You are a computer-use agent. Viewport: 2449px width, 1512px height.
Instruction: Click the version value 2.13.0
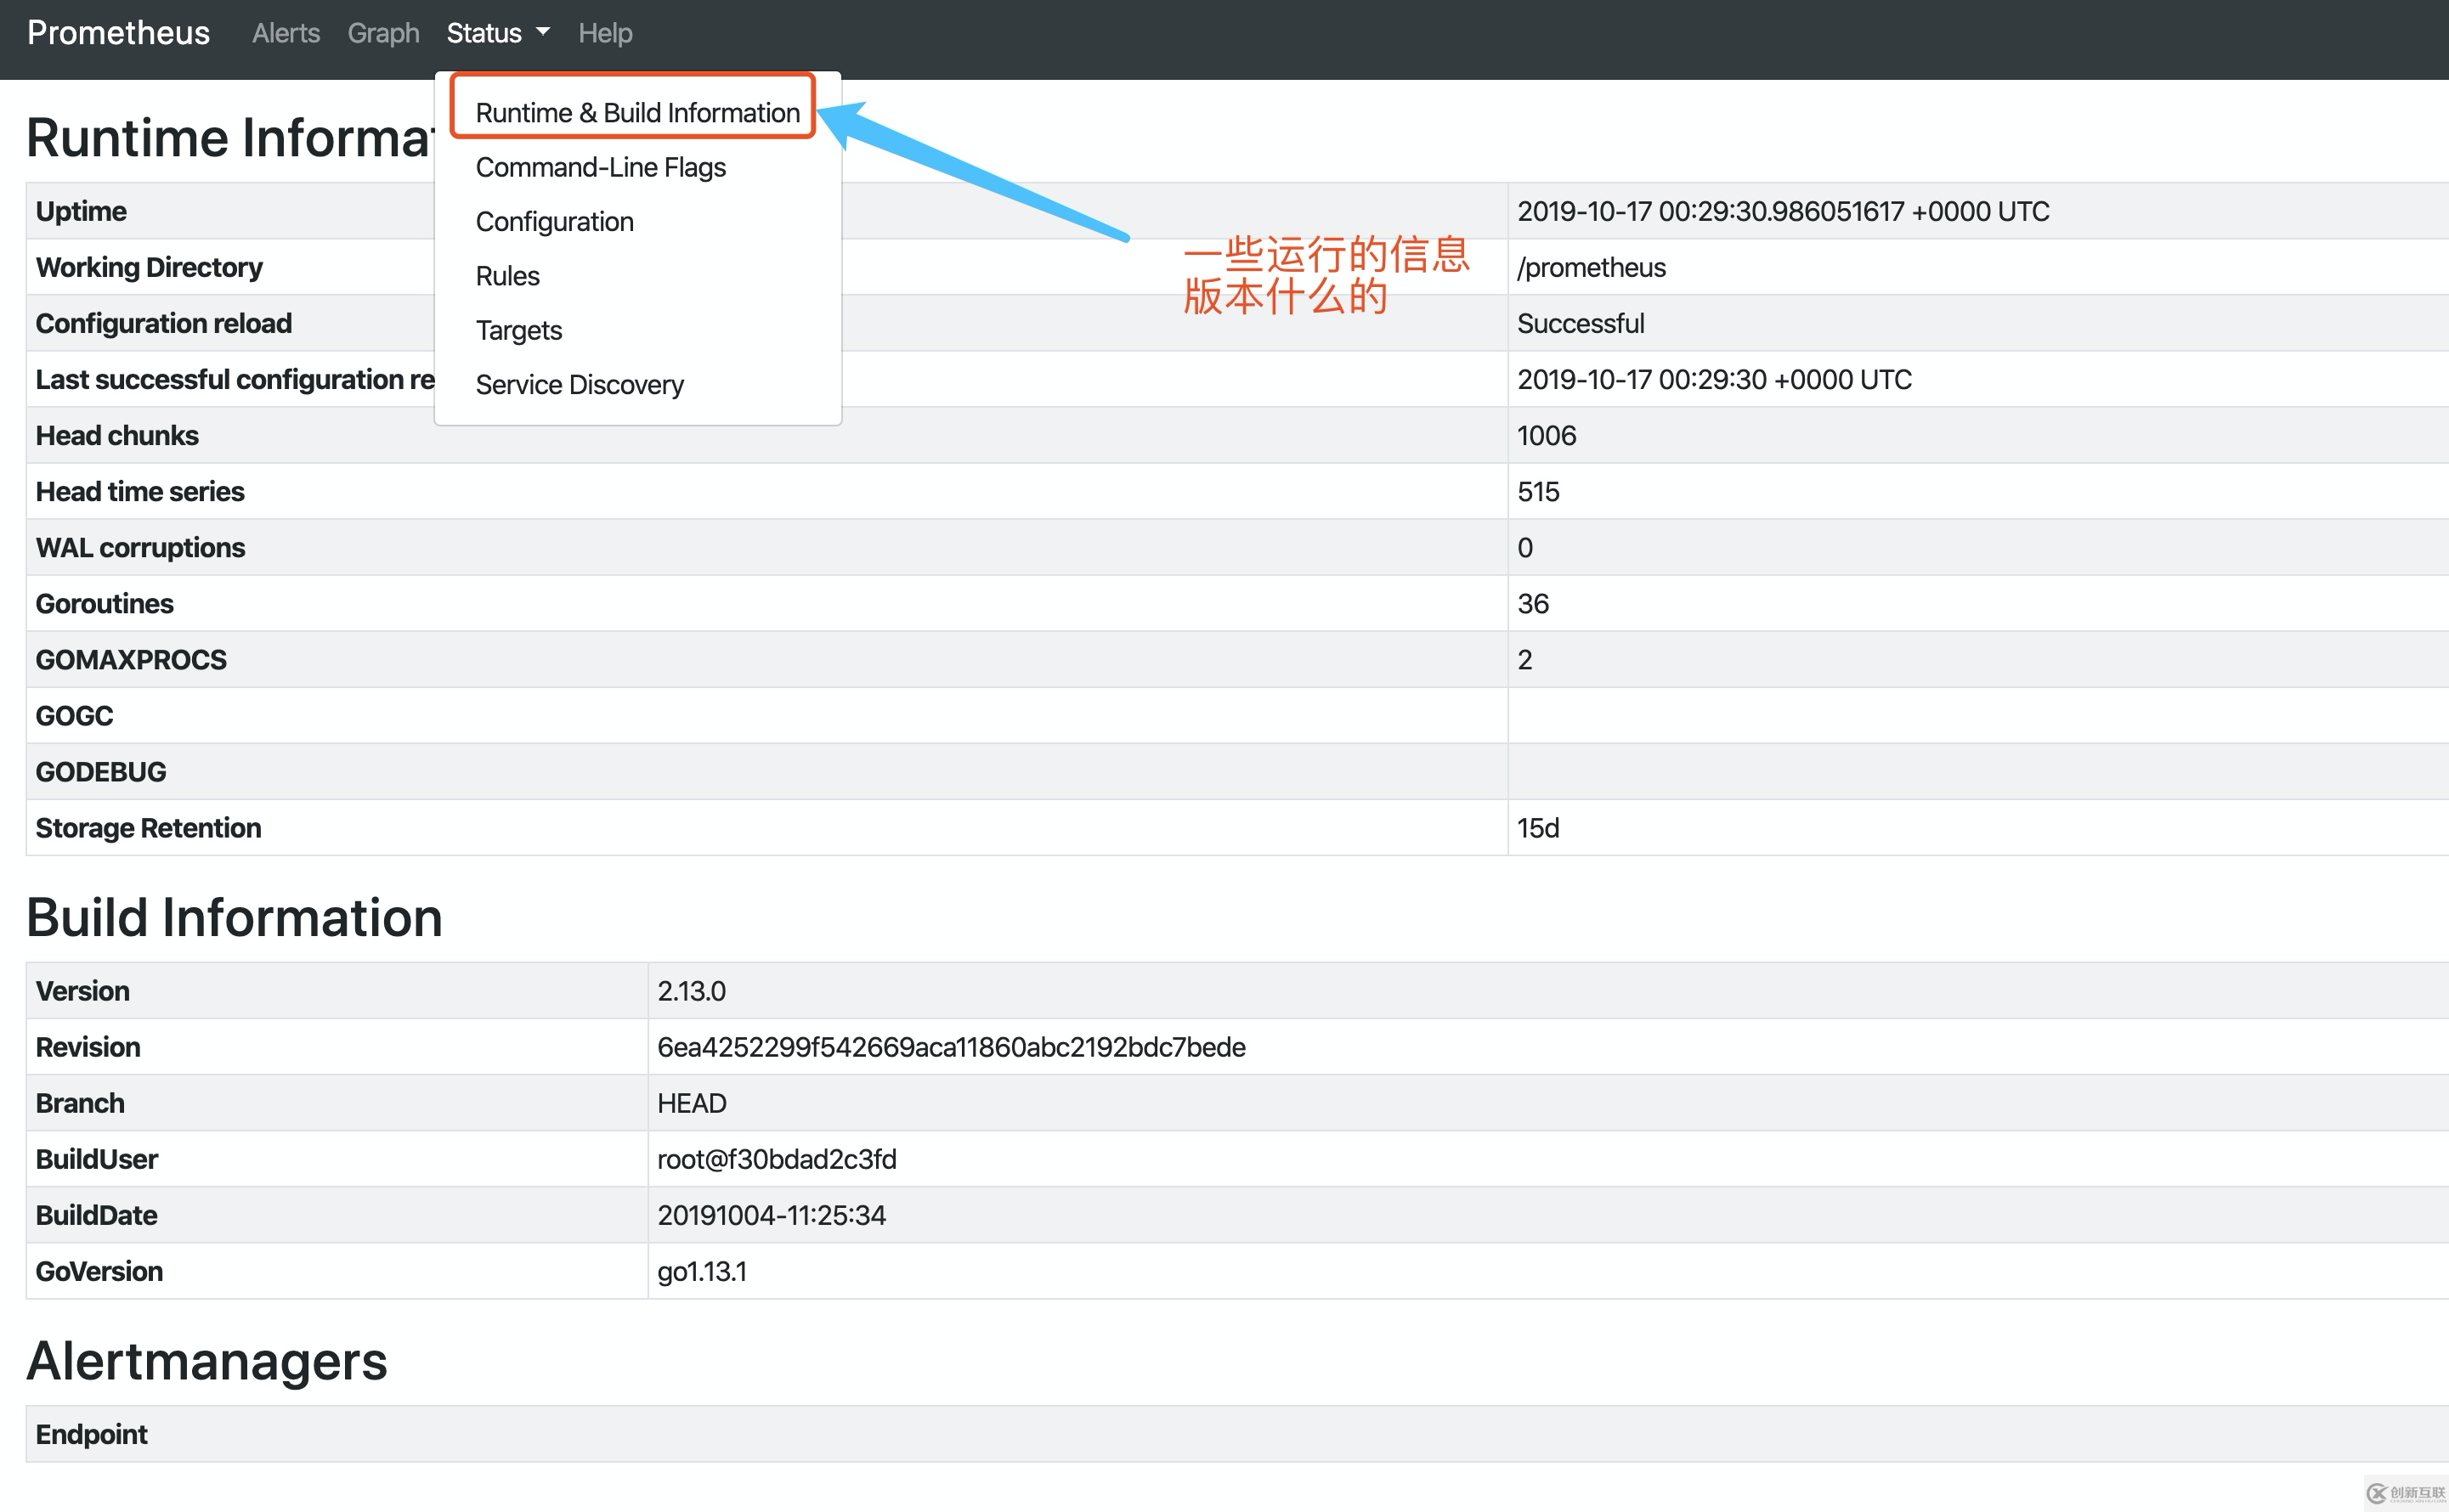tap(692, 990)
